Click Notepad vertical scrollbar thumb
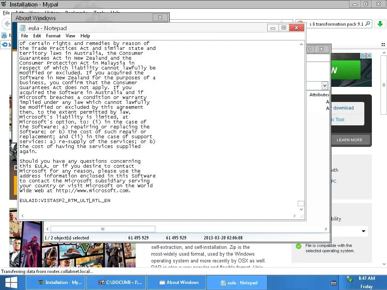The width and height of the screenshot is (387, 290). click(x=301, y=204)
